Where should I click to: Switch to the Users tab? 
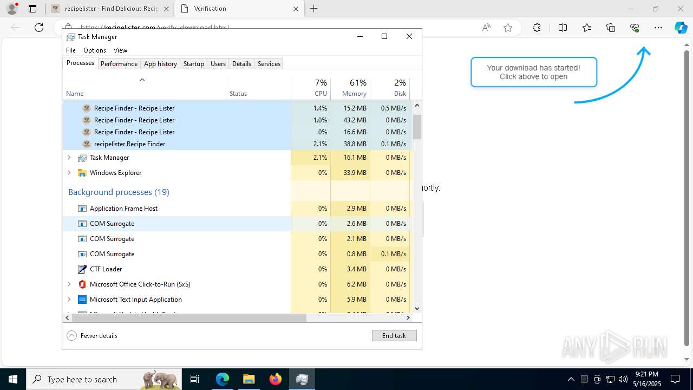[218, 63]
